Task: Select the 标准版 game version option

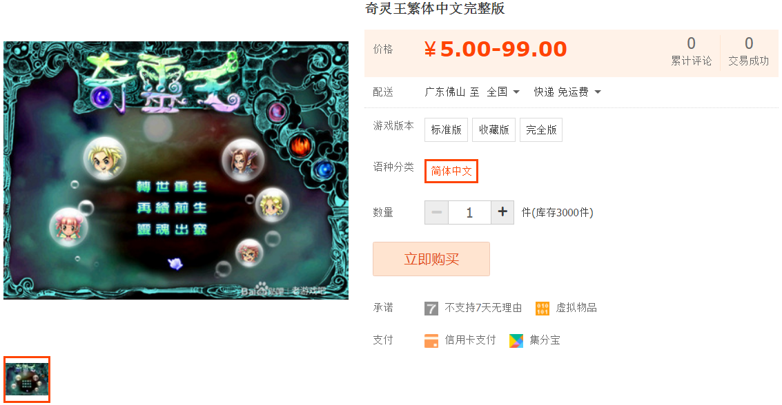Action: [447, 130]
